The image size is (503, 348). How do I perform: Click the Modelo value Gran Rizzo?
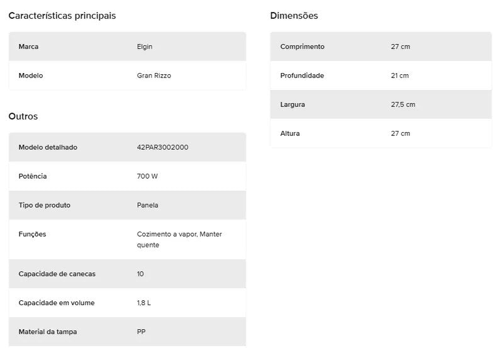pyautogui.click(x=153, y=76)
